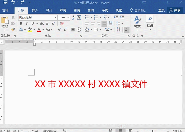Switch to the 视图 tab

119,10
